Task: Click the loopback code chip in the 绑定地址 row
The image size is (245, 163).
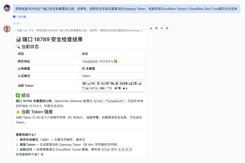Action: pos(90,61)
